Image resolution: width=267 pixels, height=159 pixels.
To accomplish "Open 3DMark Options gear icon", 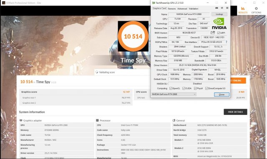I will [256, 8].
